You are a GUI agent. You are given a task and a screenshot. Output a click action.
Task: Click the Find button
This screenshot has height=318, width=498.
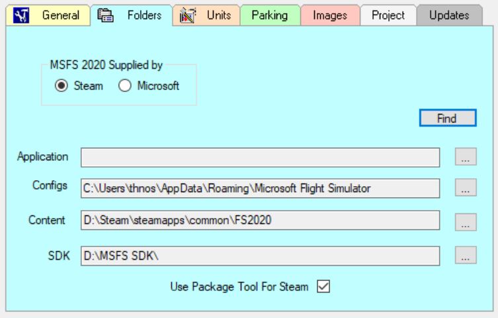click(x=448, y=118)
